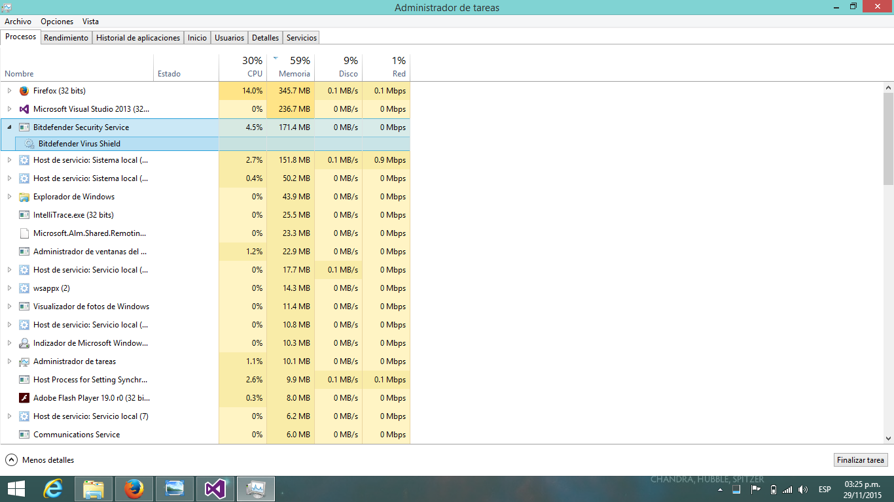Collapse the Bitdefender Security Service group
Image resolution: width=894 pixels, height=502 pixels.
pos(9,127)
